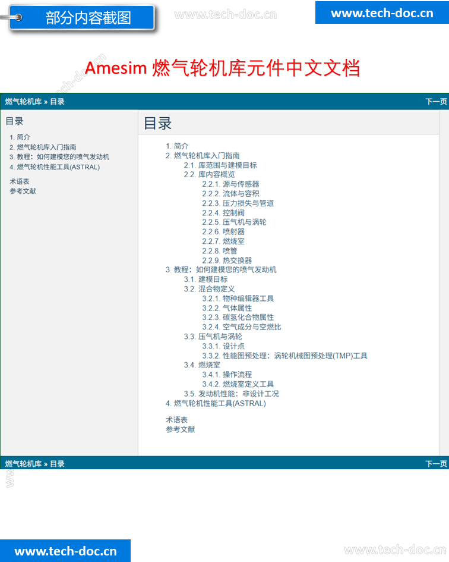Open sidebar link 术语表

pos(20,181)
